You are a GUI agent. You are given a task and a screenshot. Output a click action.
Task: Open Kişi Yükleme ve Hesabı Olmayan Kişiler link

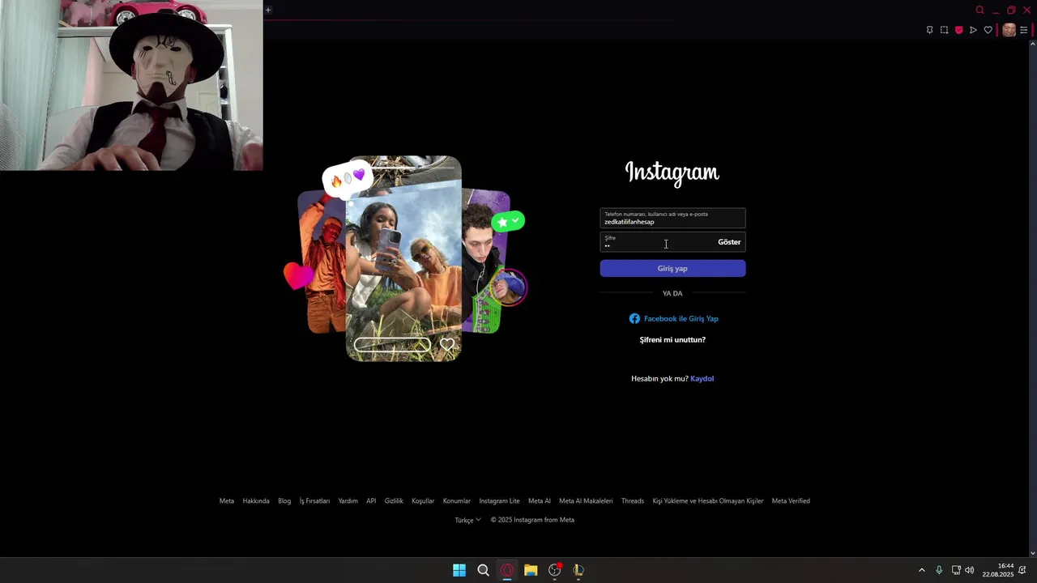click(708, 500)
